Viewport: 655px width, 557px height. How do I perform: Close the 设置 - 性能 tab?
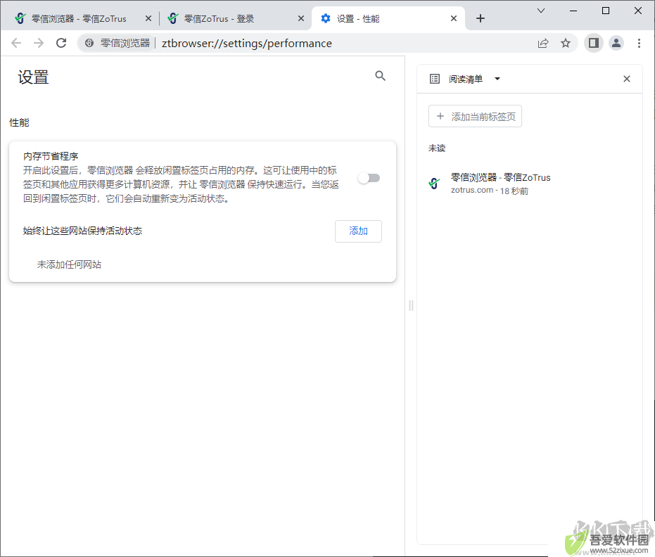tap(454, 18)
